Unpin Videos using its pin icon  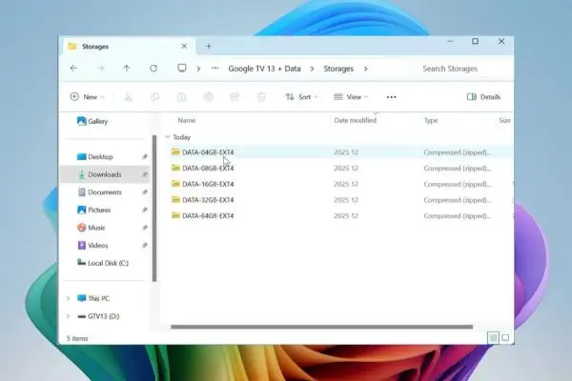click(145, 246)
